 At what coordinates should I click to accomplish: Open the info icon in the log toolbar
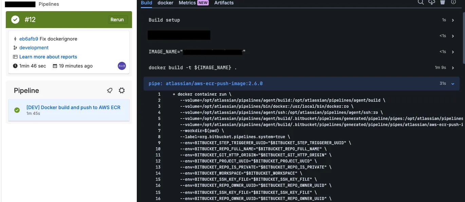coord(453,2)
